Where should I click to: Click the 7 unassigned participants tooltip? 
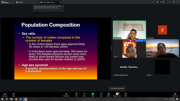pyautogui.click(x=117, y=88)
